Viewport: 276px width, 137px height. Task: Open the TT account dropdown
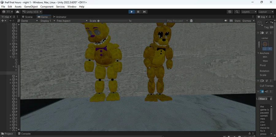(8, 12)
